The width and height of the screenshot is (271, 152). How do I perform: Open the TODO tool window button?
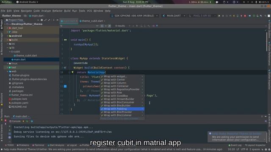click(x=9, y=145)
